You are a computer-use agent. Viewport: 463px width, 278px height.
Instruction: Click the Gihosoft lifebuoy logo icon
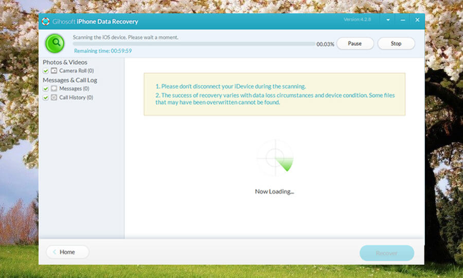coord(46,22)
